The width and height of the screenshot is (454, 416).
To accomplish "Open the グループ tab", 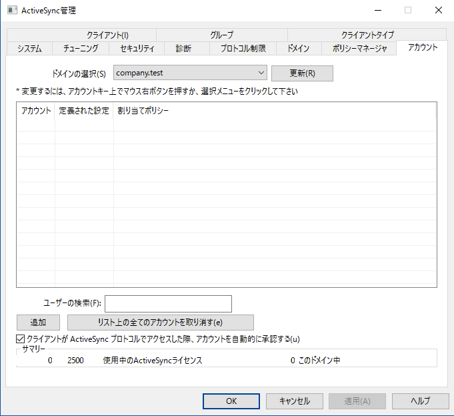I will tap(221, 35).
